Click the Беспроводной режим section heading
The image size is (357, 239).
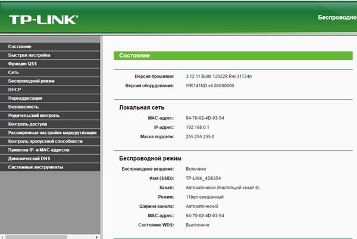(151, 158)
